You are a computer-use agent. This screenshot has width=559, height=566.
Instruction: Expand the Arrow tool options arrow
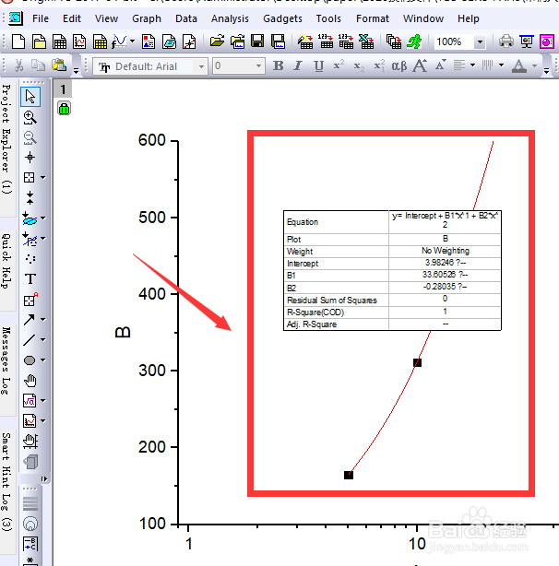(43, 320)
